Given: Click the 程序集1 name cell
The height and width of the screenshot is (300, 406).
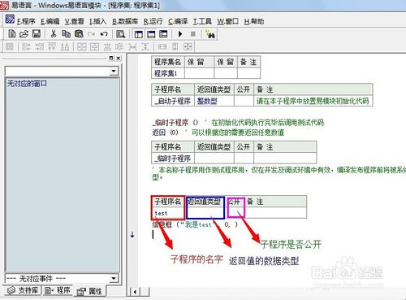Looking at the screenshot, I should pos(168,73).
